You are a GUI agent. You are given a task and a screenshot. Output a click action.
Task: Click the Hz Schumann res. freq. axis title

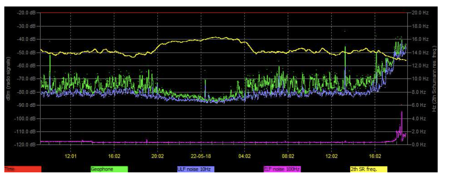[x=434, y=79]
